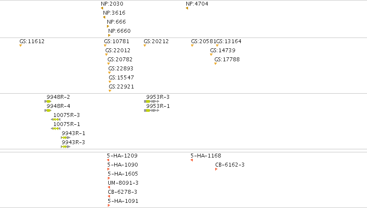Open the 5-HA-1209 label text
367x208 pixels.
pyautogui.click(x=122, y=156)
